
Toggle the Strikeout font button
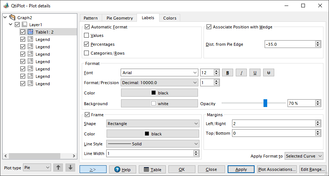pos(269,73)
